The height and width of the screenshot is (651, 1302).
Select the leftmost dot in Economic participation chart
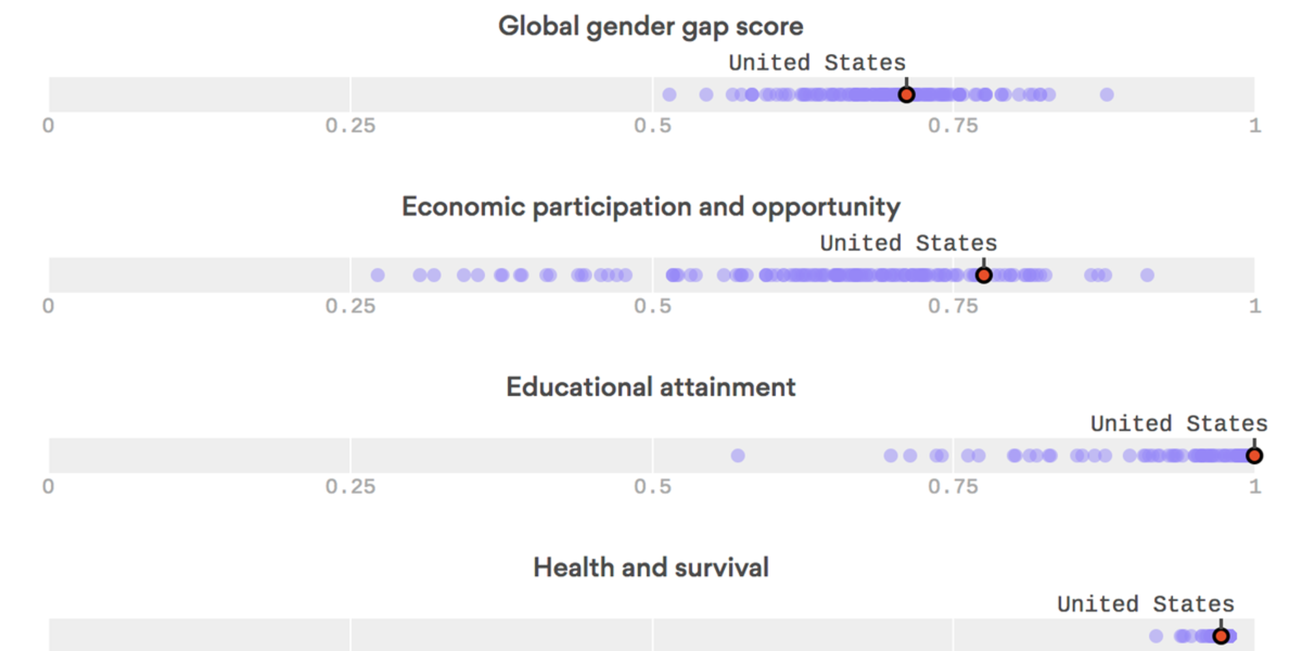378,275
